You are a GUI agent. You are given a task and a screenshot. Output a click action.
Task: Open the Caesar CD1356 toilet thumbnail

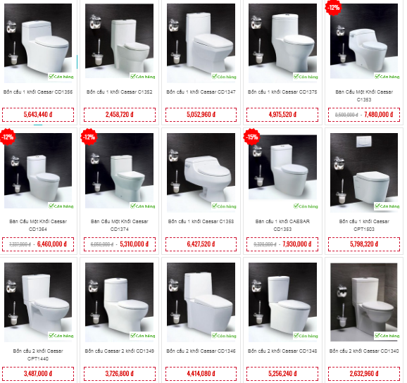click(38, 43)
